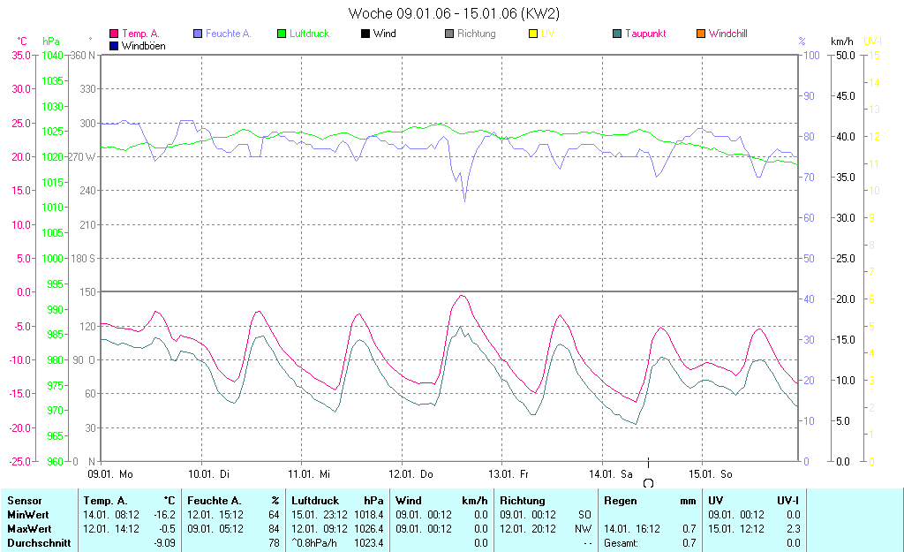Viewport: 904px width, 552px height.
Task: Click the pink Temp. A. legend swatch
Action: pos(114,34)
